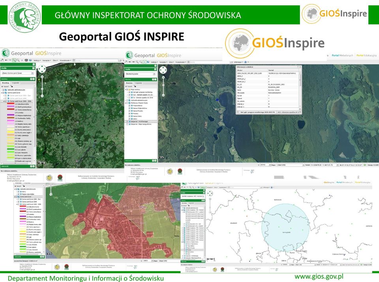This screenshot has width=379, height=282.
Task: Click scale input field in Monitoring jezior window
Action: (265, 165)
